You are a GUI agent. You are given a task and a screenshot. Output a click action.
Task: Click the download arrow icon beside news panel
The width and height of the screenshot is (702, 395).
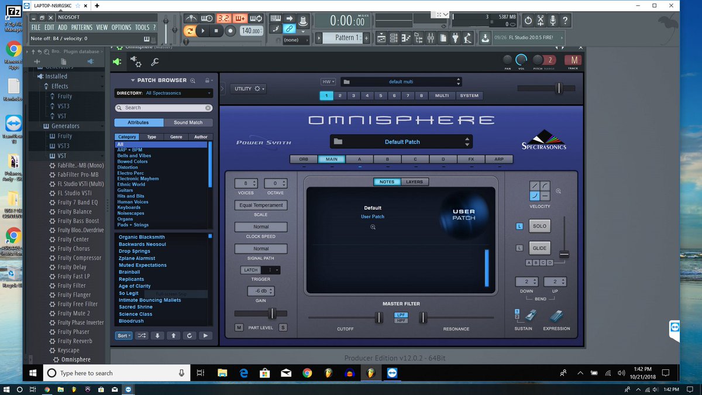tap(485, 37)
